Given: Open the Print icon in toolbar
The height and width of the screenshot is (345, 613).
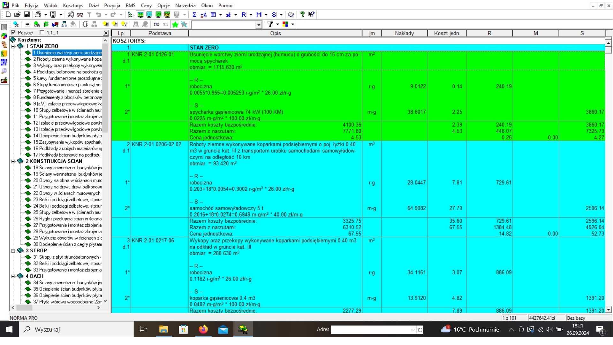Looking at the screenshot, I should click(38, 15).
